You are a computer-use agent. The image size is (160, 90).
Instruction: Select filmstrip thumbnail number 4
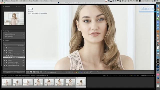coord(38,82)
